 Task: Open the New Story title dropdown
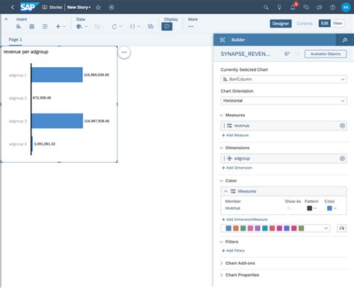click(x=78, y=7)
